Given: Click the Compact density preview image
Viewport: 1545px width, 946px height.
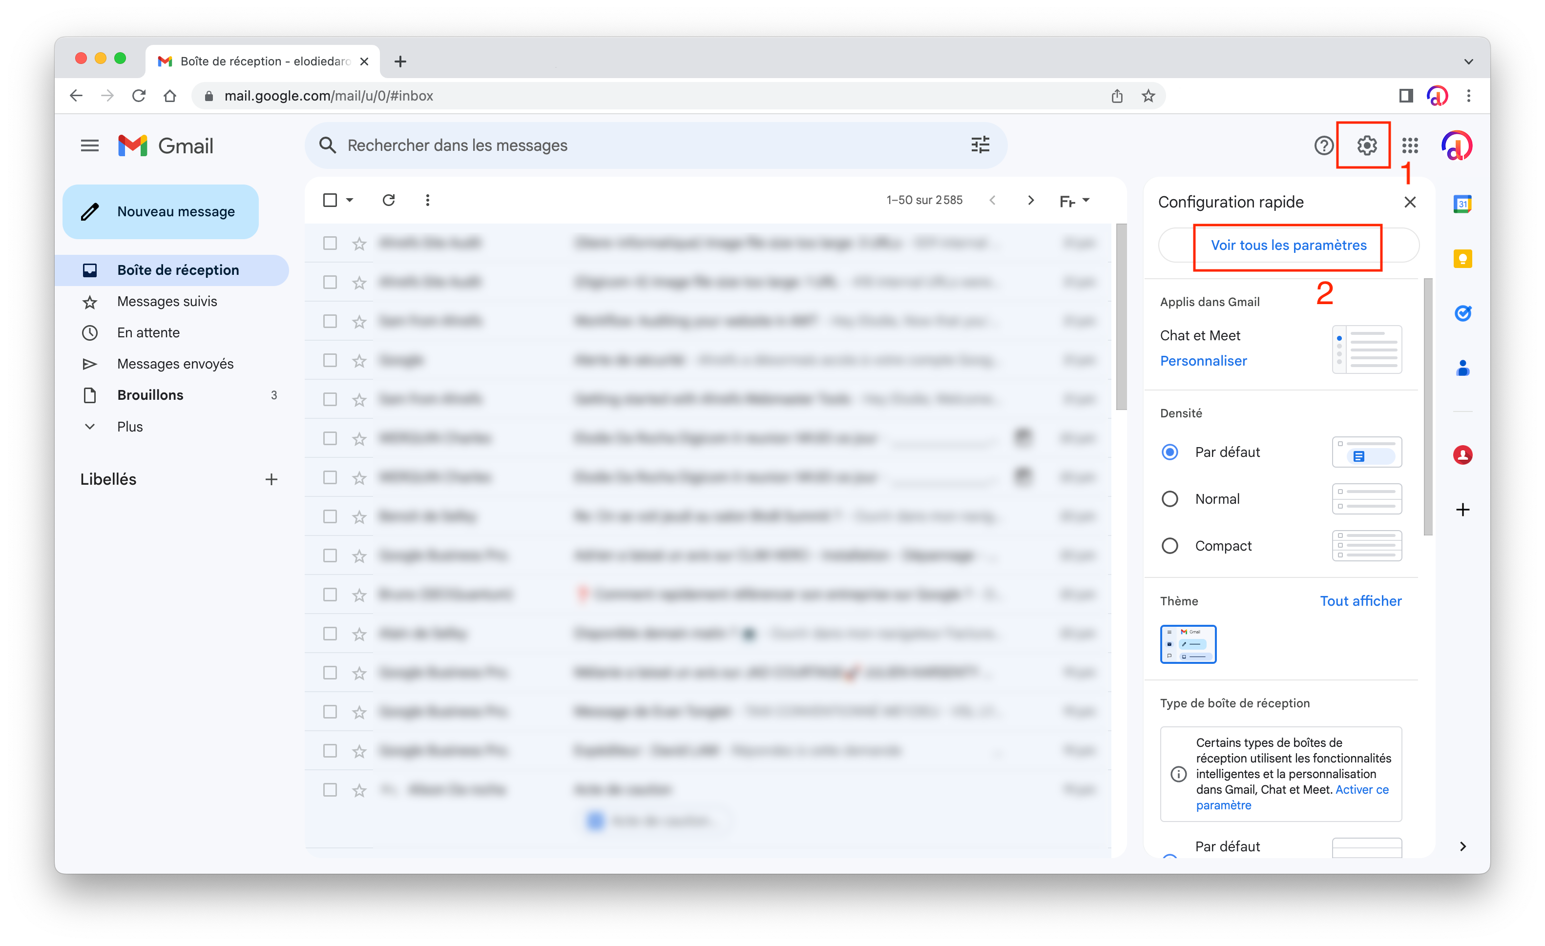Looking at the screenshot, I should click(x=1366, y=545).
